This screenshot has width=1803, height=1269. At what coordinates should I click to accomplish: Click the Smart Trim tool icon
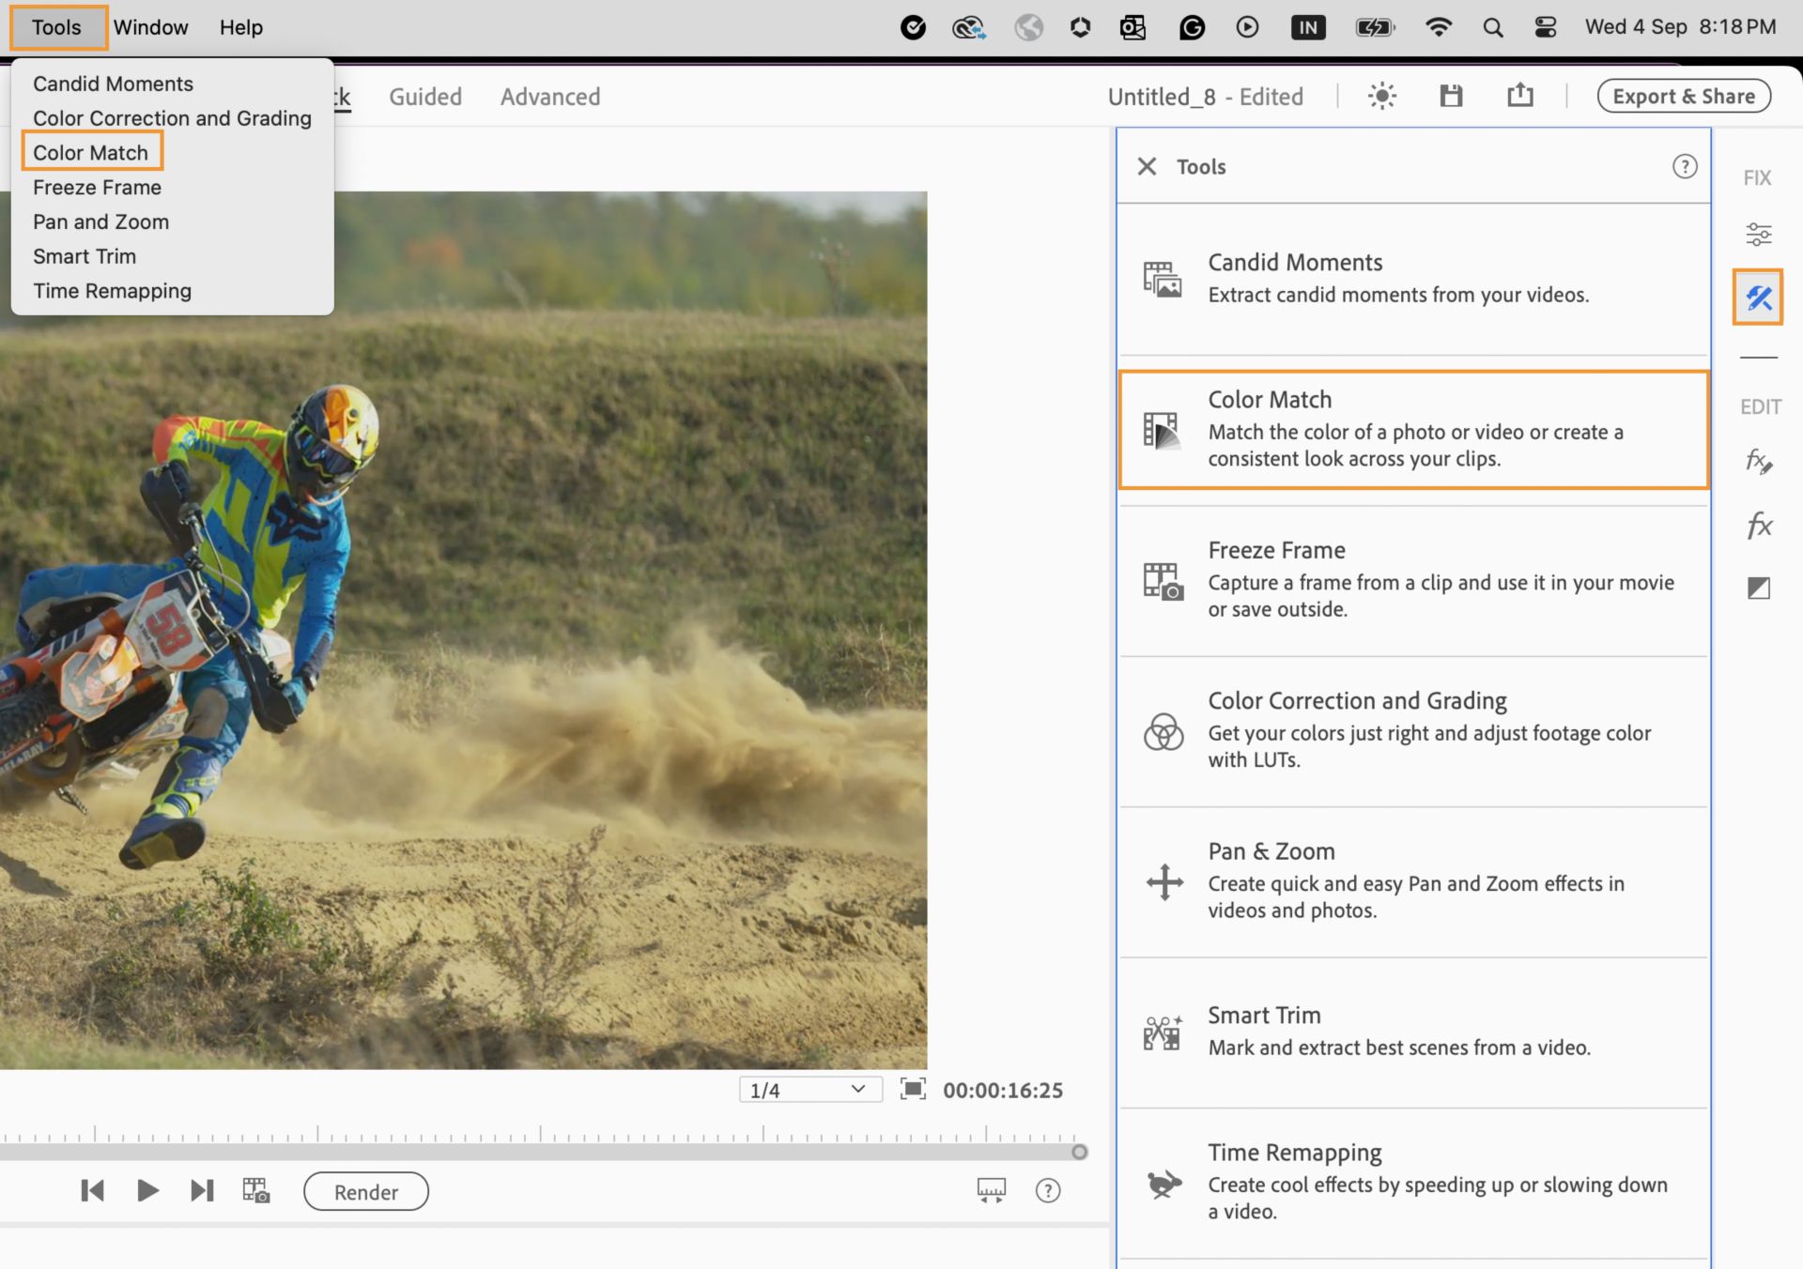pyautogui.click(x=1163, y=1032)
